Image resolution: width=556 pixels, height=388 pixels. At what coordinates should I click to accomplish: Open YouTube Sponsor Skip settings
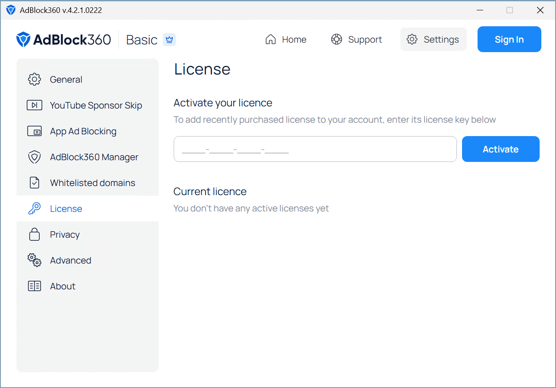click(x=87, y=105)
